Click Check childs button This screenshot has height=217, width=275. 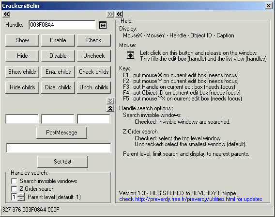(94, 72)
